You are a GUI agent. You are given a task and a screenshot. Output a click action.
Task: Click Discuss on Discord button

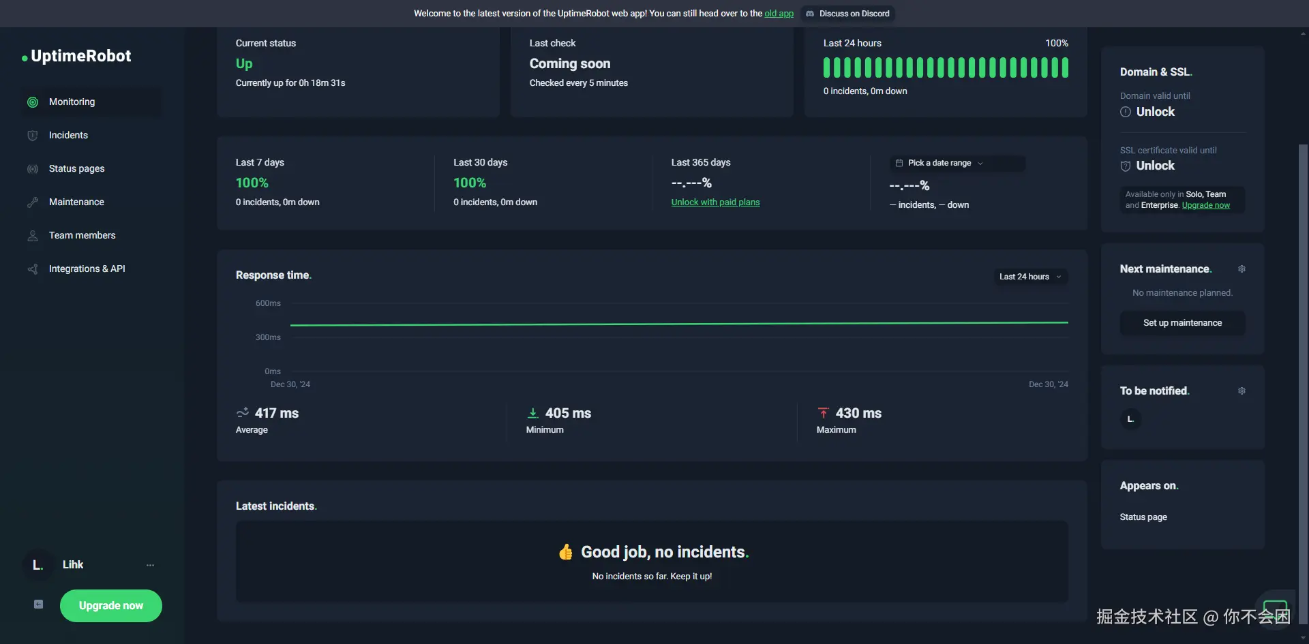pyautogui.click(x=847, y=14)
